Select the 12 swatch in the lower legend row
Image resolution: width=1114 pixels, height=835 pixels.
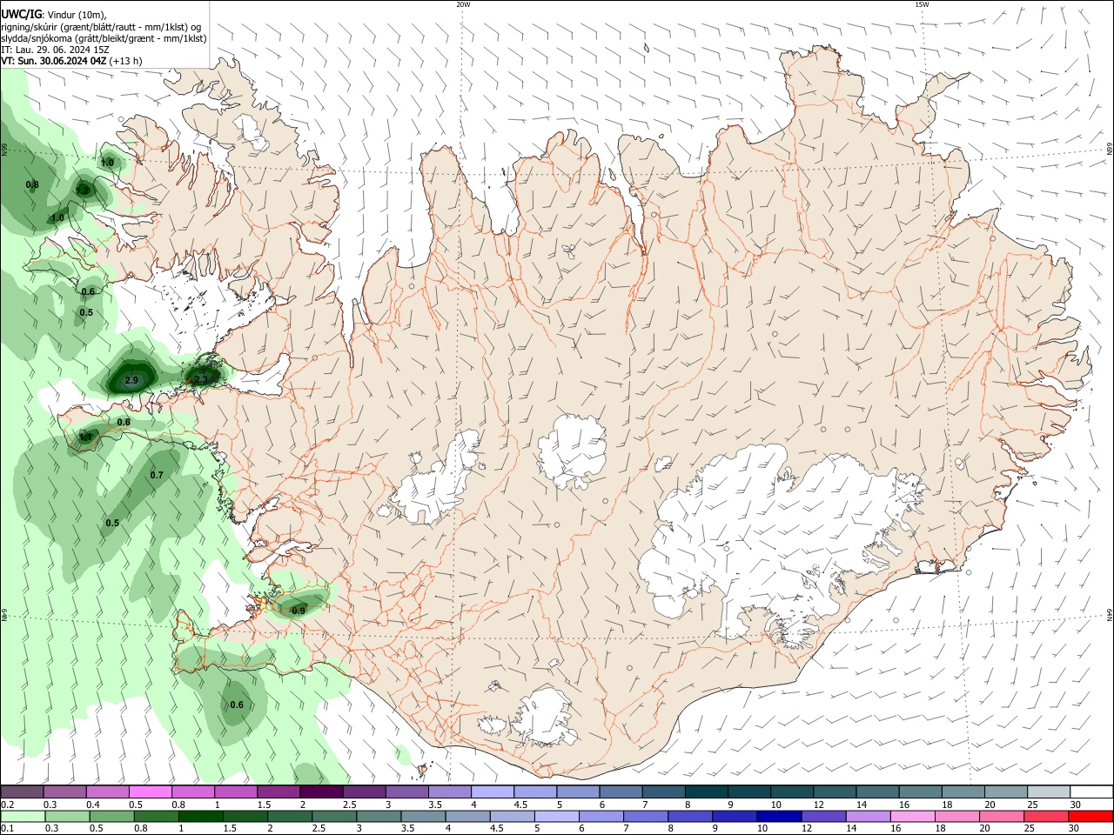822,817
